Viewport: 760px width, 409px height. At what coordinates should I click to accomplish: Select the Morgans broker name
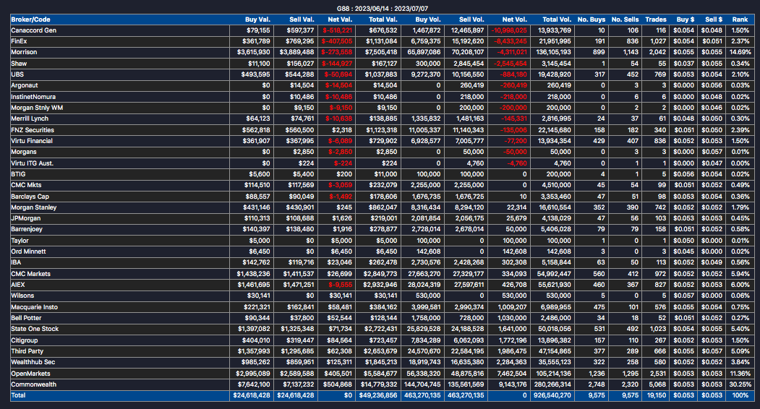[x=24, y=152]
